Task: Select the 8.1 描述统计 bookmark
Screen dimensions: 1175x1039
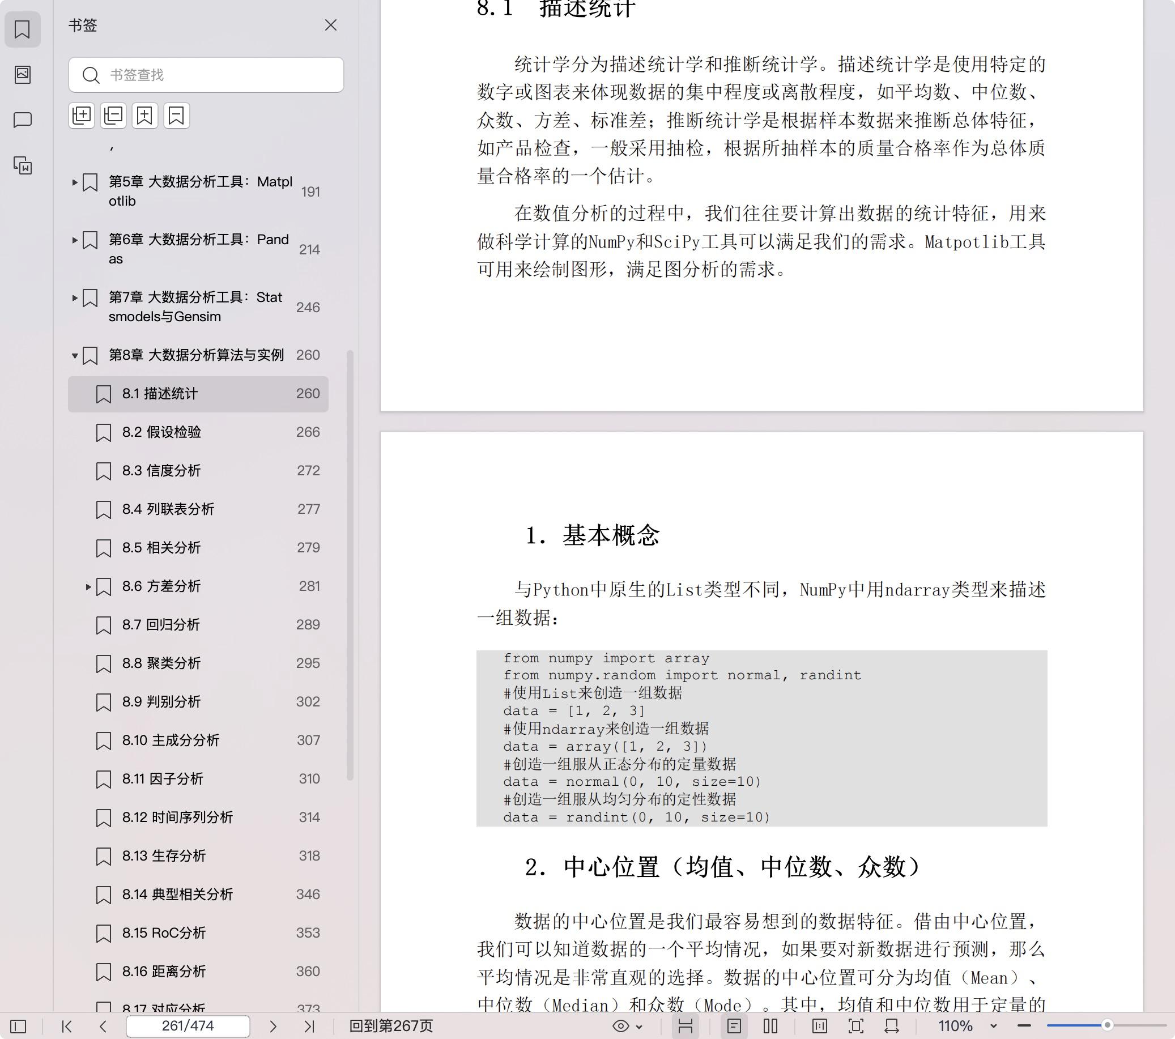Action: tap(198, 394)
